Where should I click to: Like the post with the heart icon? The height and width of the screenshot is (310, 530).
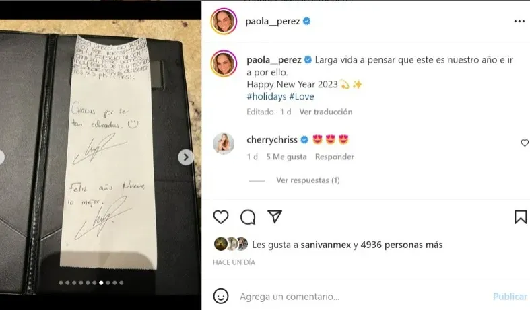(x=221, y=217)
